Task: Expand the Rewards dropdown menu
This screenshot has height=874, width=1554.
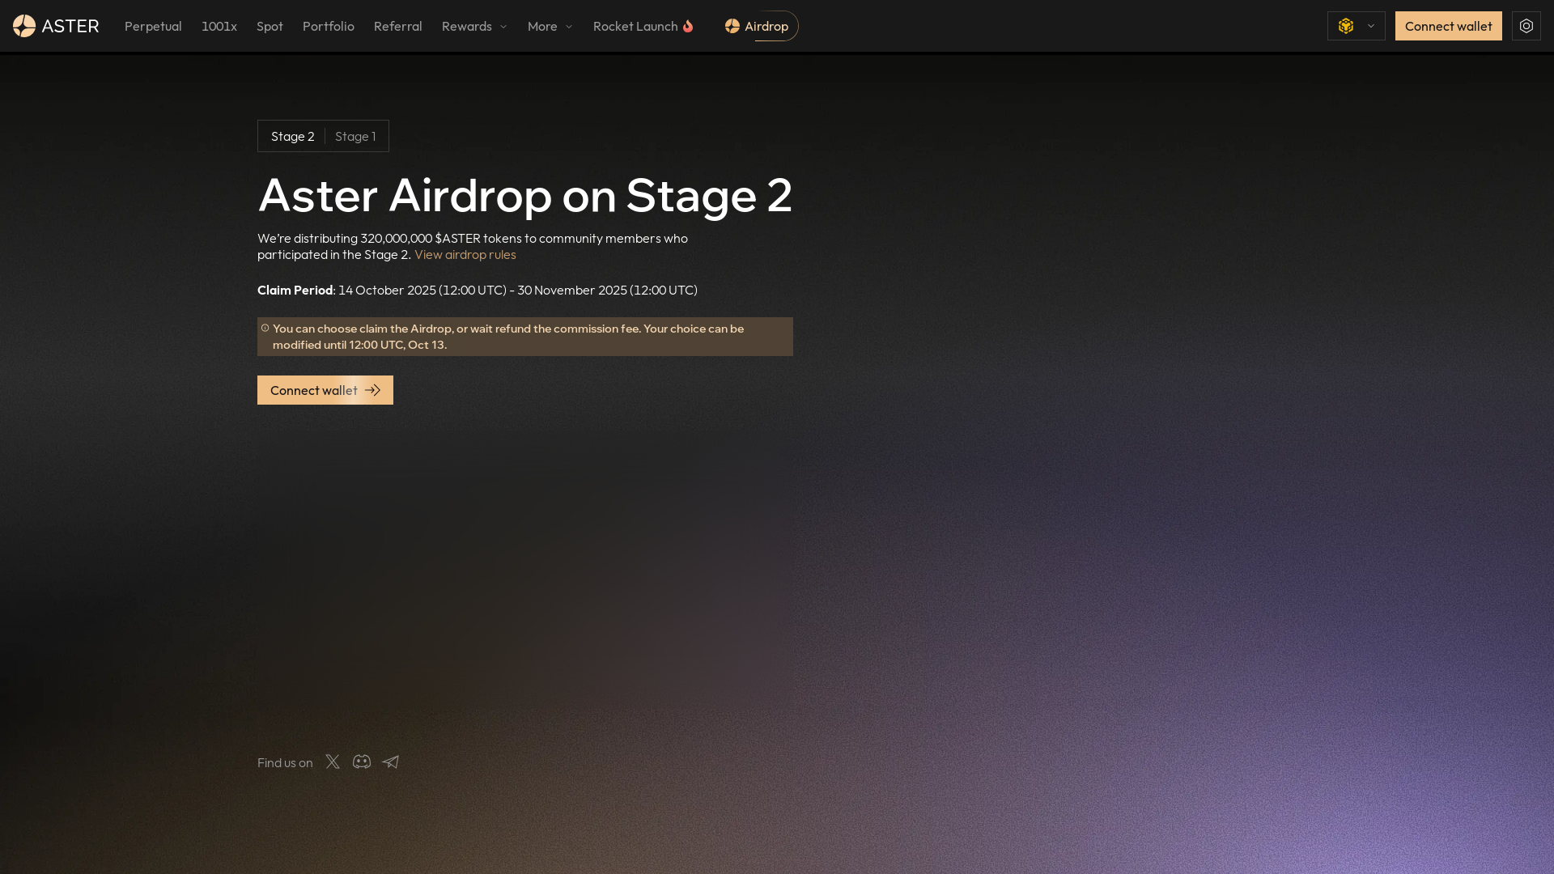Action: tap(474, 26)
